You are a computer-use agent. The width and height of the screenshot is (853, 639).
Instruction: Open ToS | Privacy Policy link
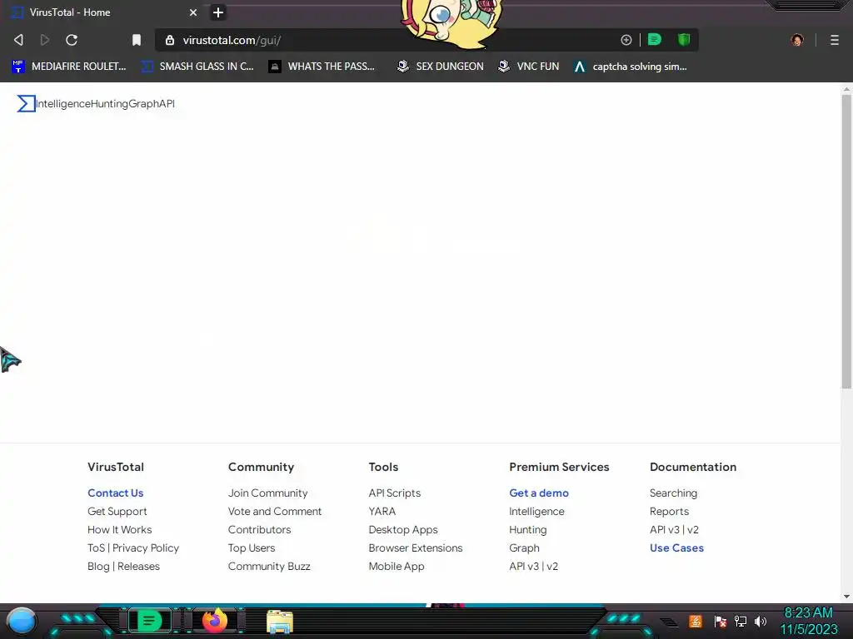(x=133, y=547)
